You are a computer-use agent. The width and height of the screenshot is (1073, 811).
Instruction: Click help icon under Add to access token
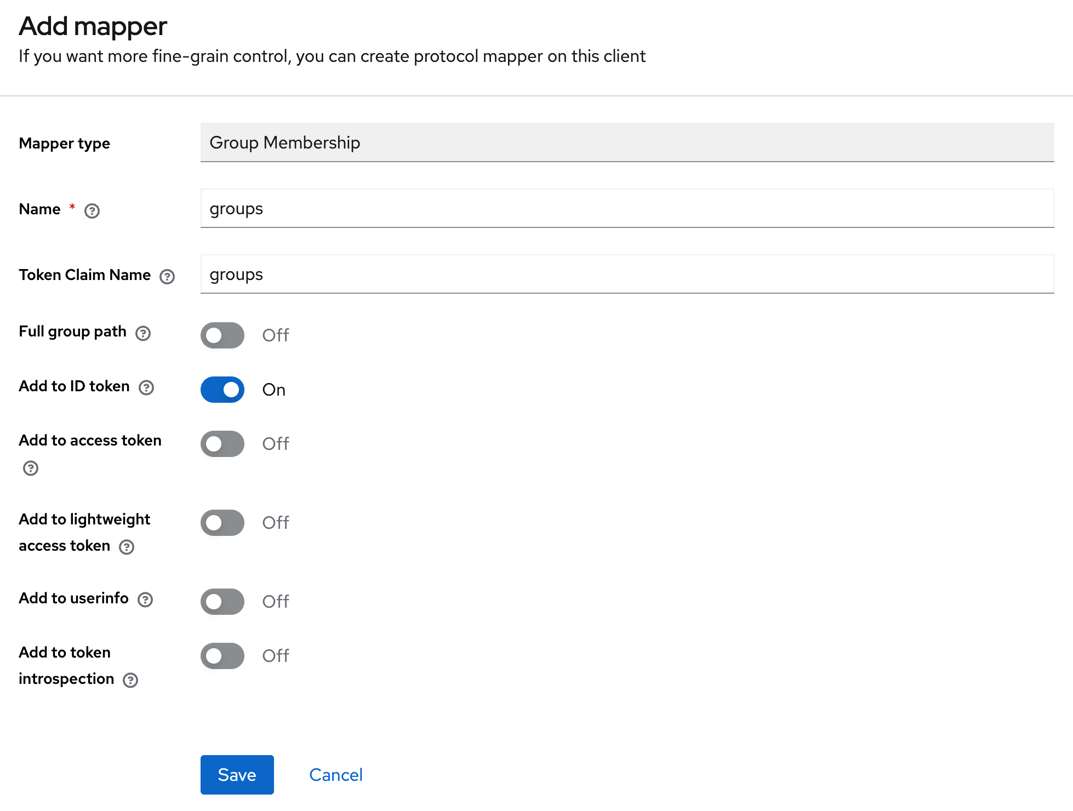click(31, 468)
